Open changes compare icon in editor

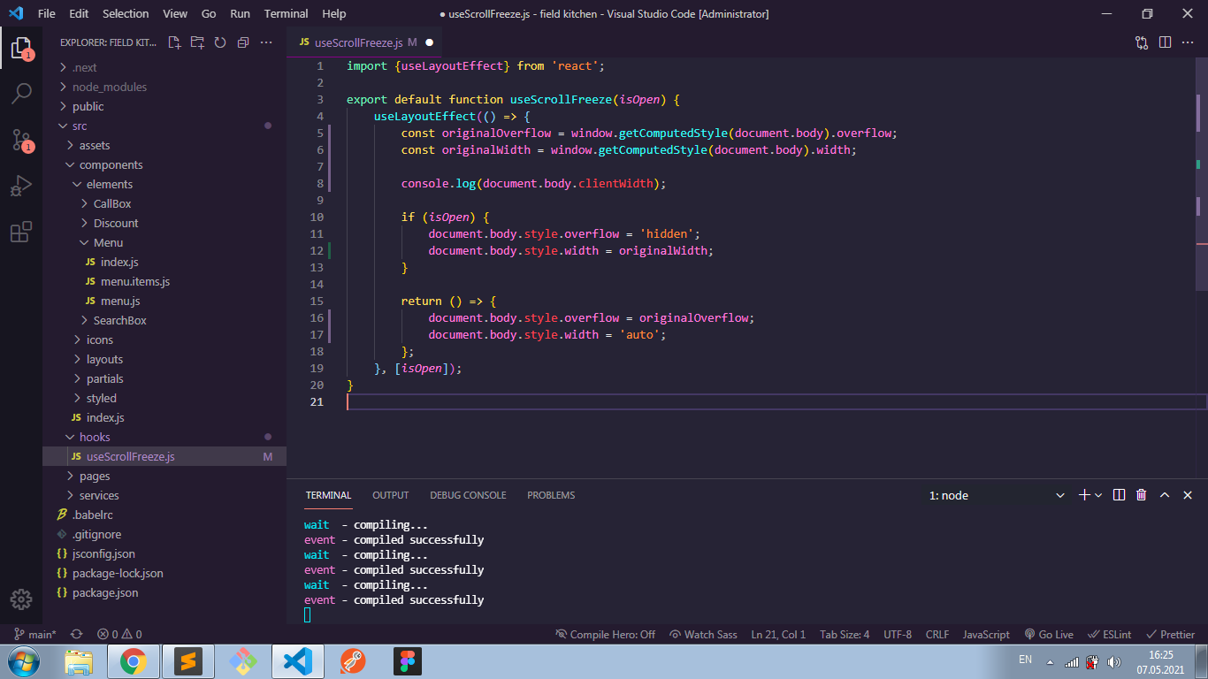(1142, 42)
